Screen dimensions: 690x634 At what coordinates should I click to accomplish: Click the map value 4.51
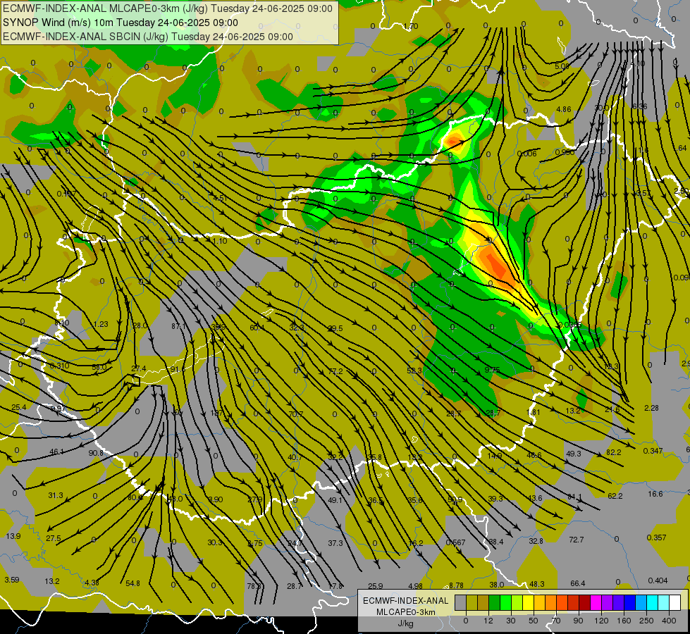tap(220, 198)
